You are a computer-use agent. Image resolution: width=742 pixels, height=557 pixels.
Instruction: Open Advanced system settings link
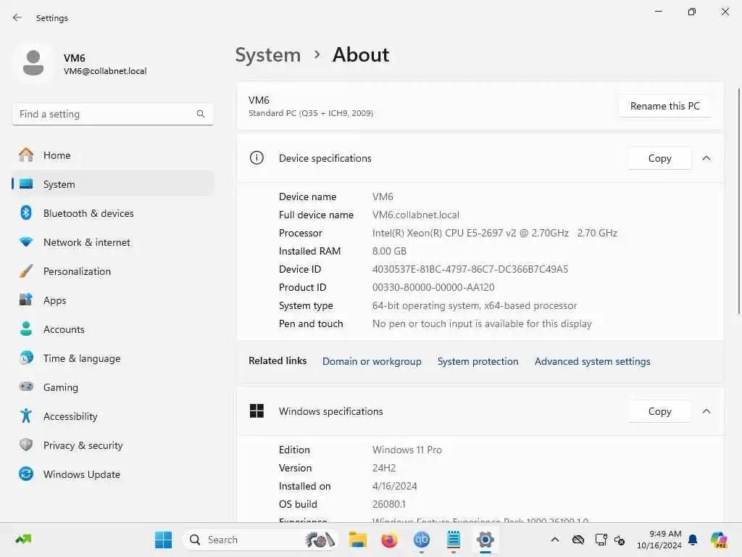[x=592, y=361]
